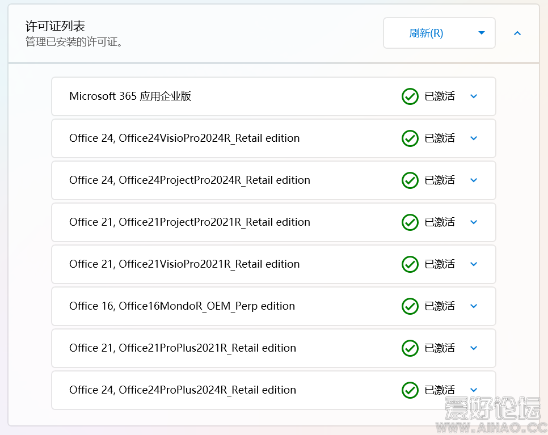The height and width of the screenshot is (435, 548).
Task: Click the activated check icon for Office21ProjectPro2021R
Action: pyautogui.click(x=410, y=222)
